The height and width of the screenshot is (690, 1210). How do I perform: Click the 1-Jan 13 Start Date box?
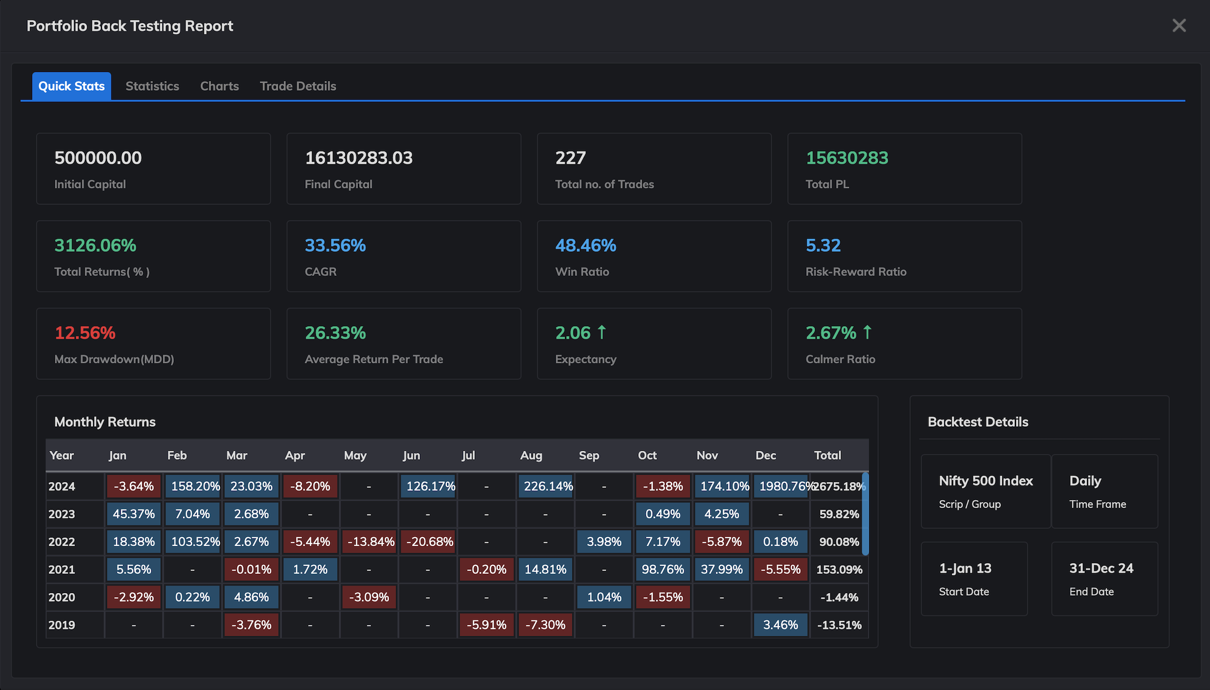(x=974, y=578)
